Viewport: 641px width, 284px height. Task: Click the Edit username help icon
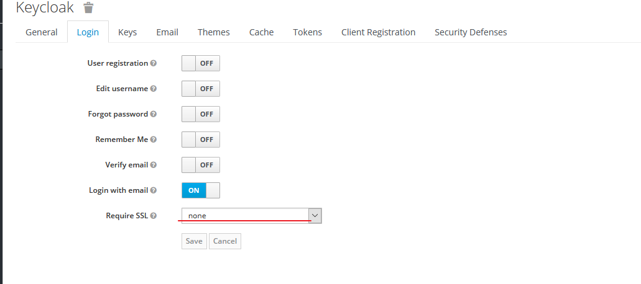pyautogui.click(x=154, y=89)
